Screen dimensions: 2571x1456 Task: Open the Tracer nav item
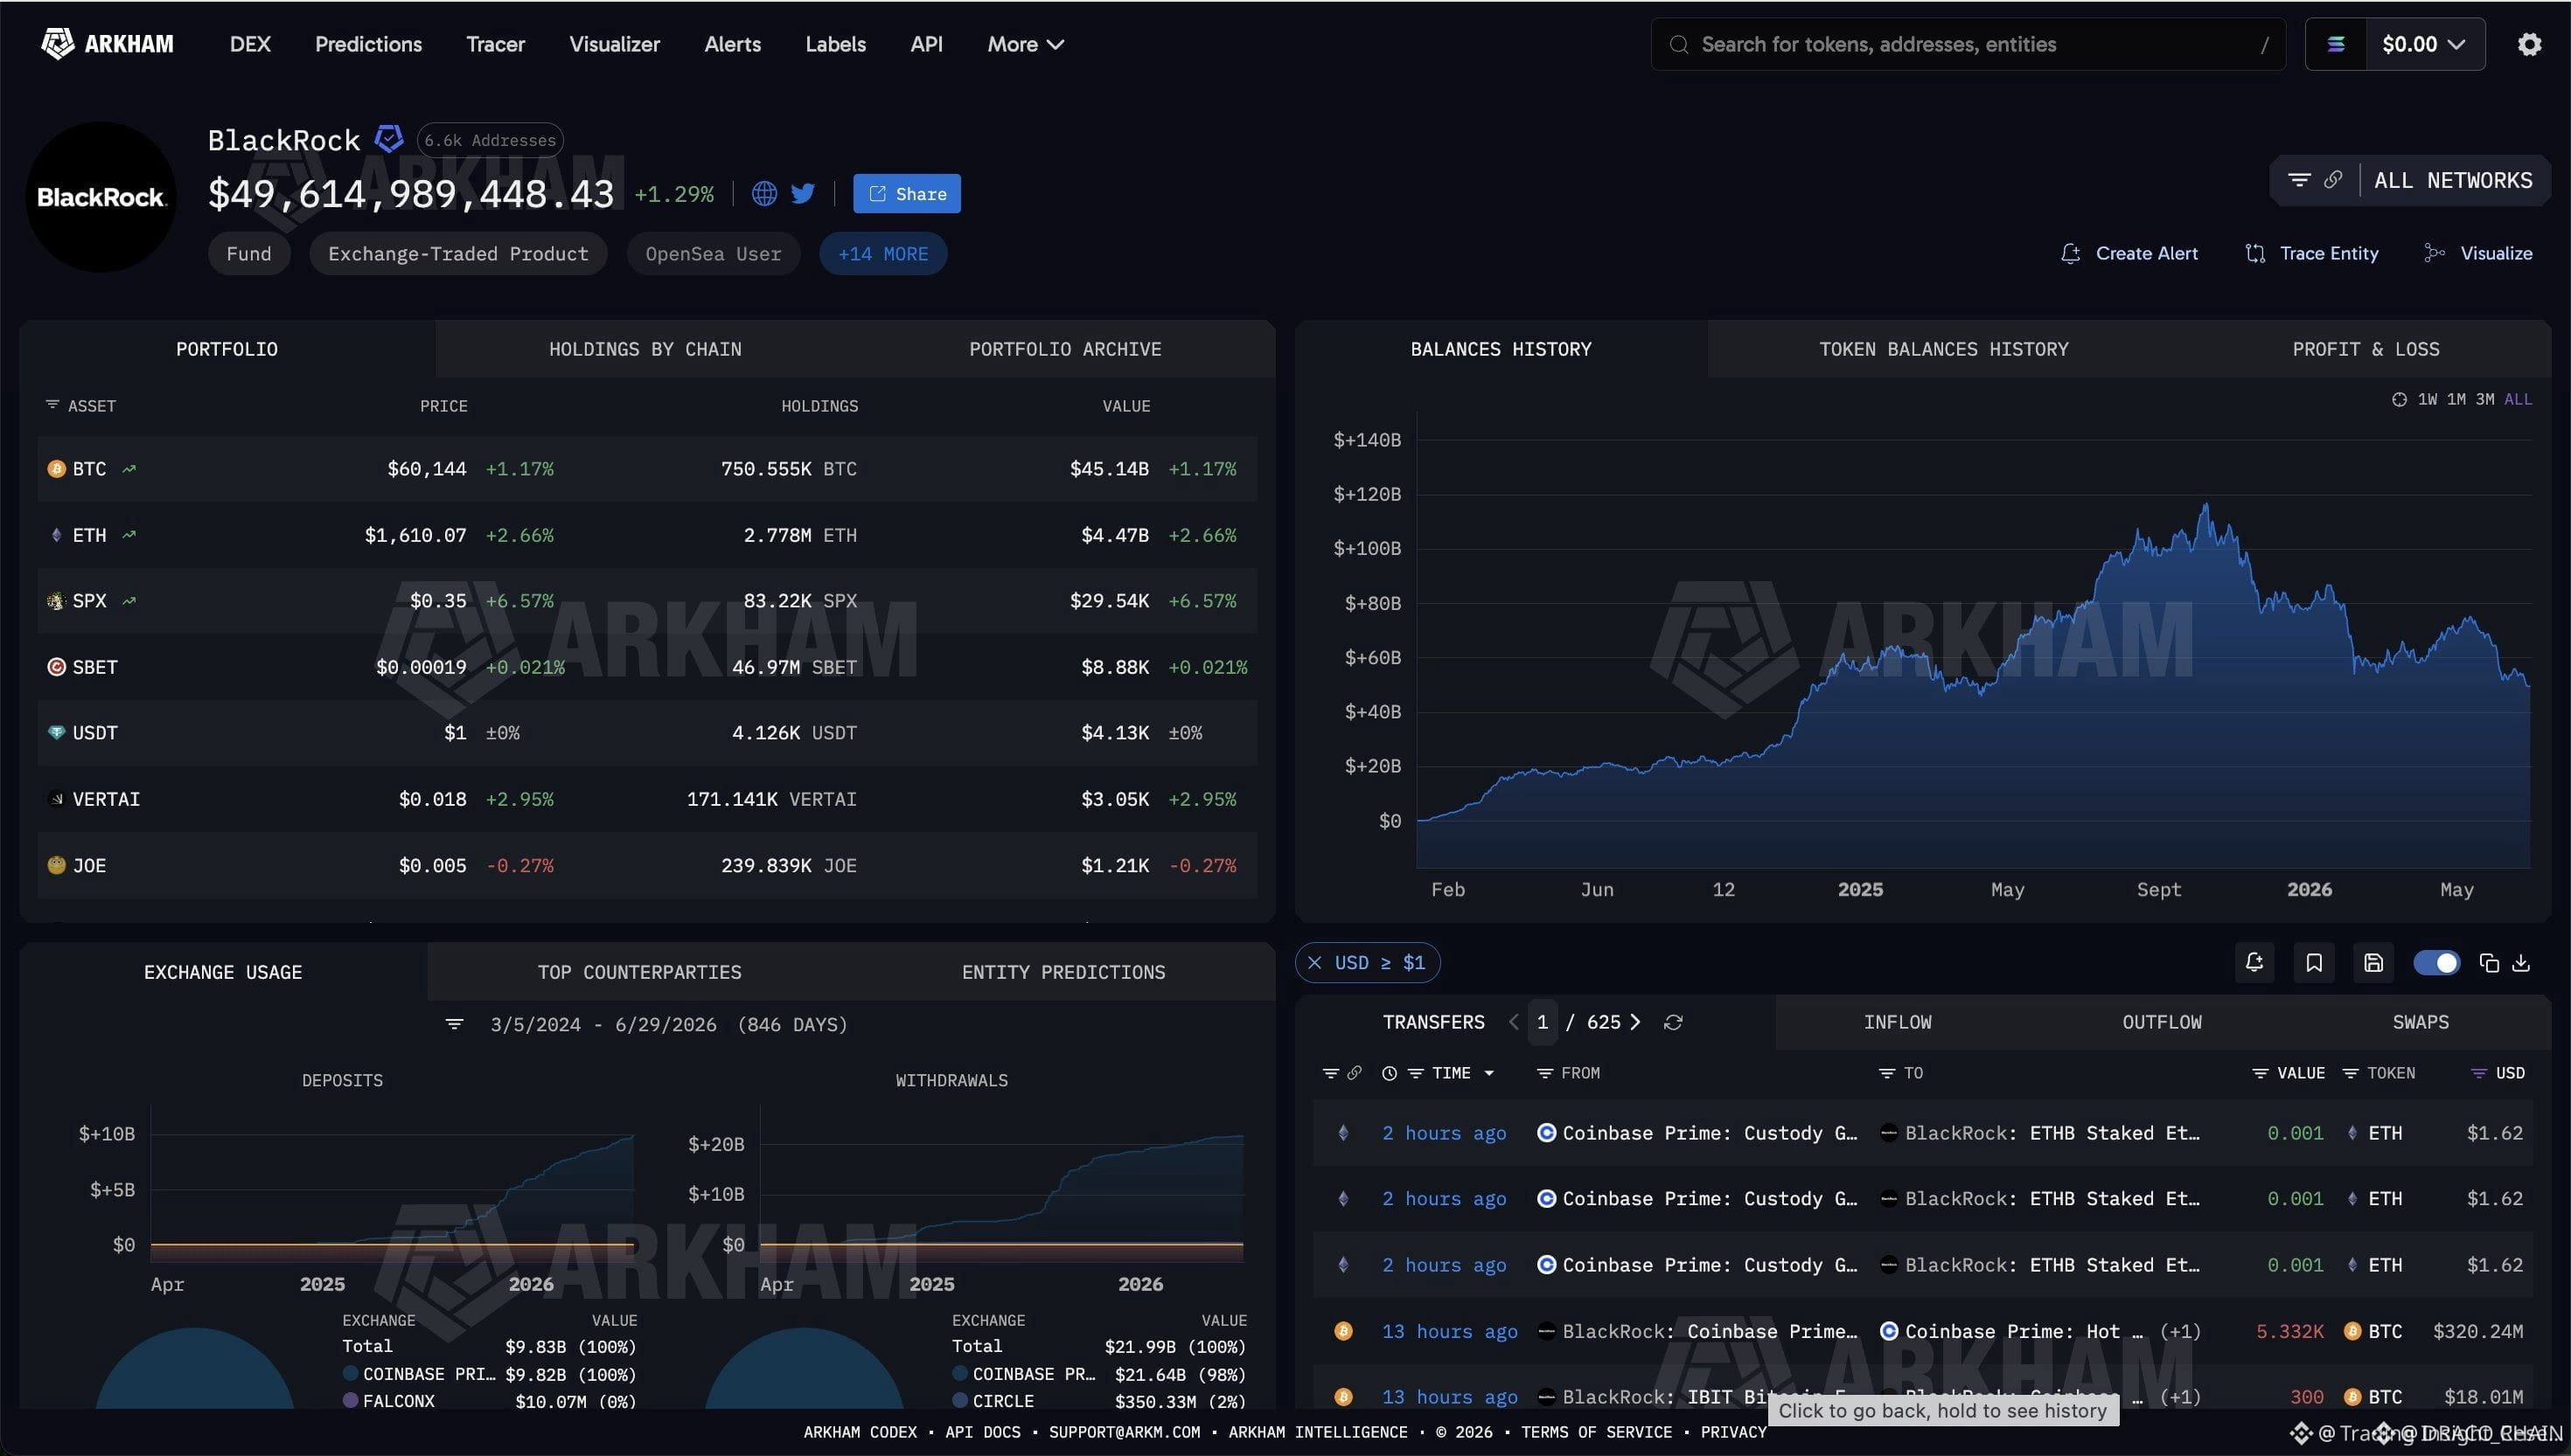click(x=495, y=44)
